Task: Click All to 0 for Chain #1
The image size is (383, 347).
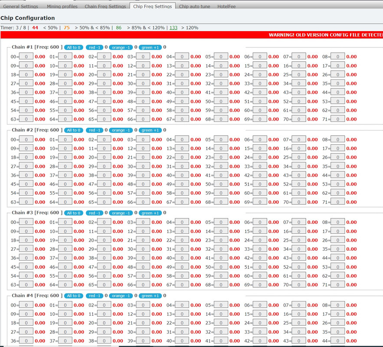Action: click(x=74, y=47)
